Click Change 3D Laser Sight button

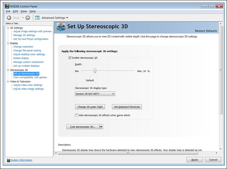[90, 107]
